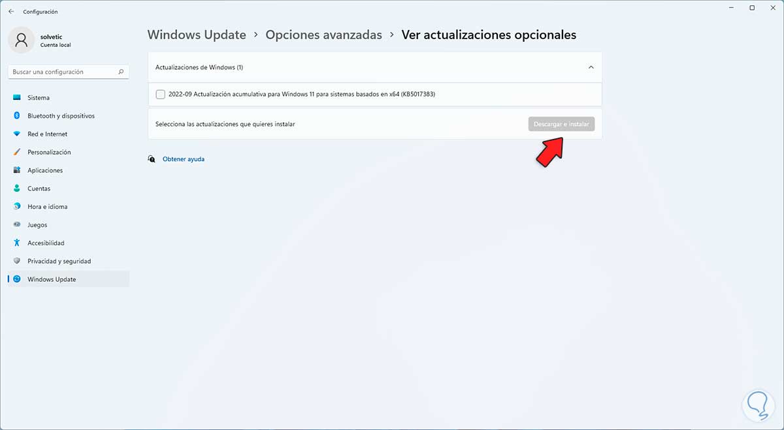Click the Windows Update sync icon
The width and height of the screenshot is (784, 430).
click(x=17, y=279)
